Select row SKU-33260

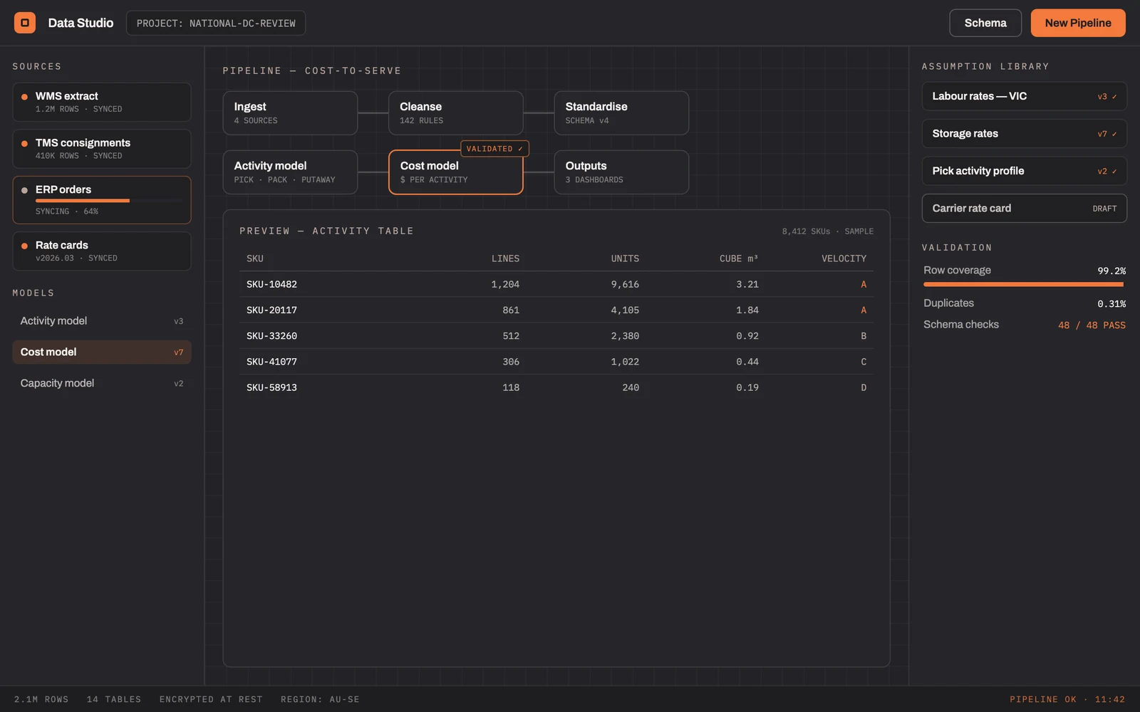click(x=556, y=336)
